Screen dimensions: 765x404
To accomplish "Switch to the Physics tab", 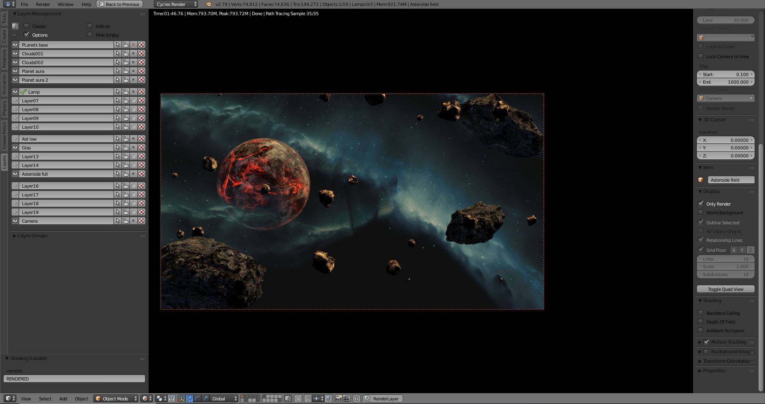I will point(4,108).
